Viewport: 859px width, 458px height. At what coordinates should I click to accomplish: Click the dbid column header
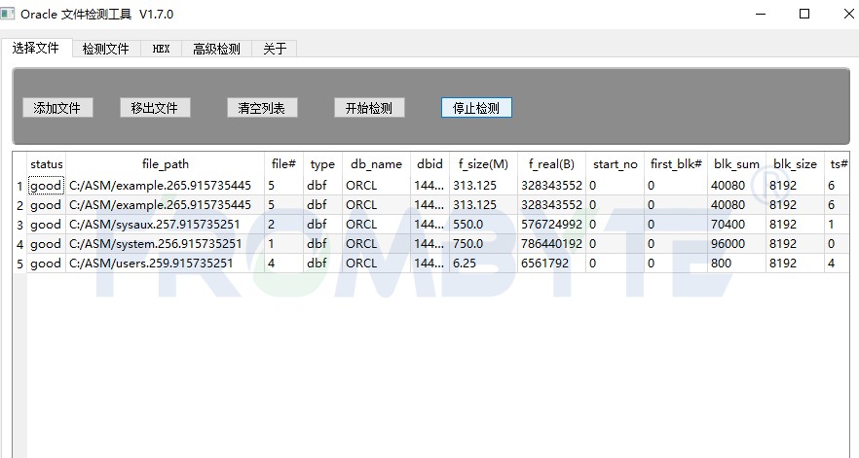[x=430, y=164]
